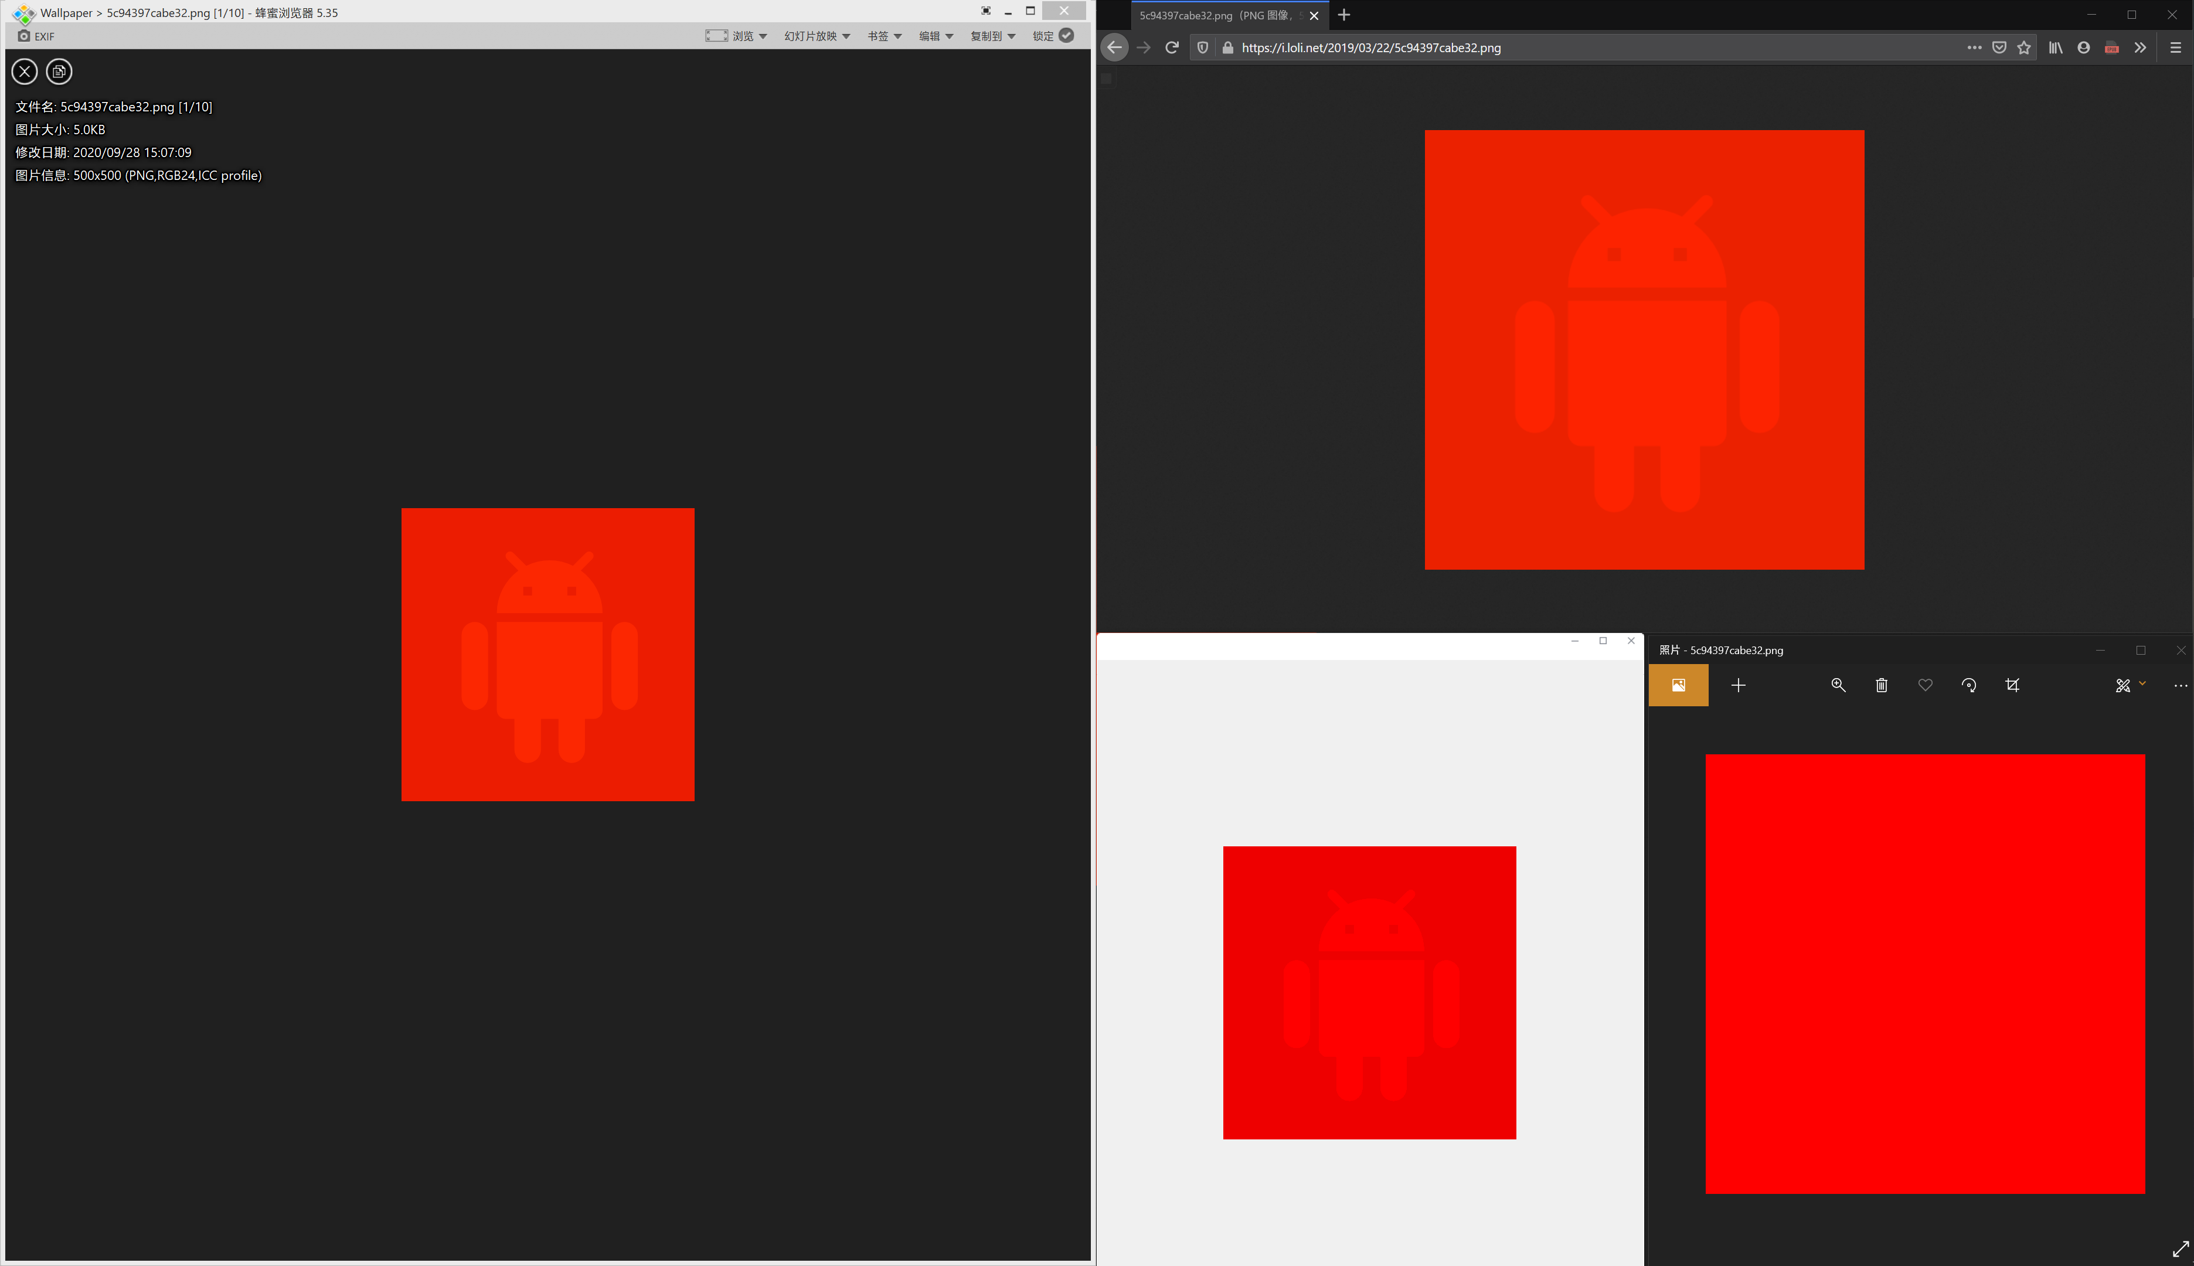Open the 编辑 dropdown menu
2194x1266 pixels.
pyautogui.click(x=936, y=36)
